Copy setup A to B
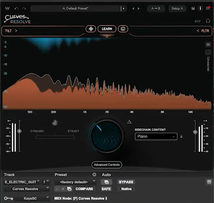The height and width of the screenshot is (203, 214). coord(156,9)
